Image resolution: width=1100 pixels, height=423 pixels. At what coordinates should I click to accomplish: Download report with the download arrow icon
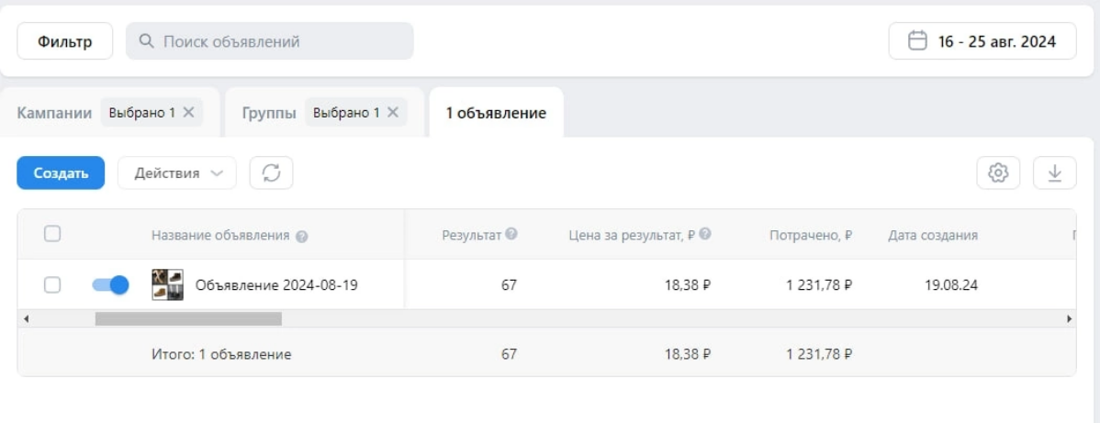1054,173
